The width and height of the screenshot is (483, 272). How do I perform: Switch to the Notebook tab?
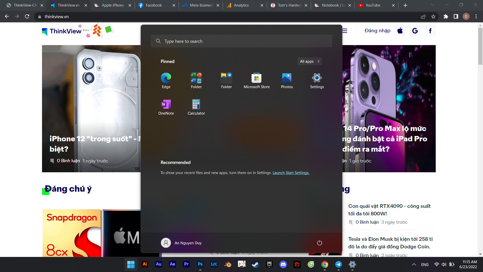pos(333,5)
